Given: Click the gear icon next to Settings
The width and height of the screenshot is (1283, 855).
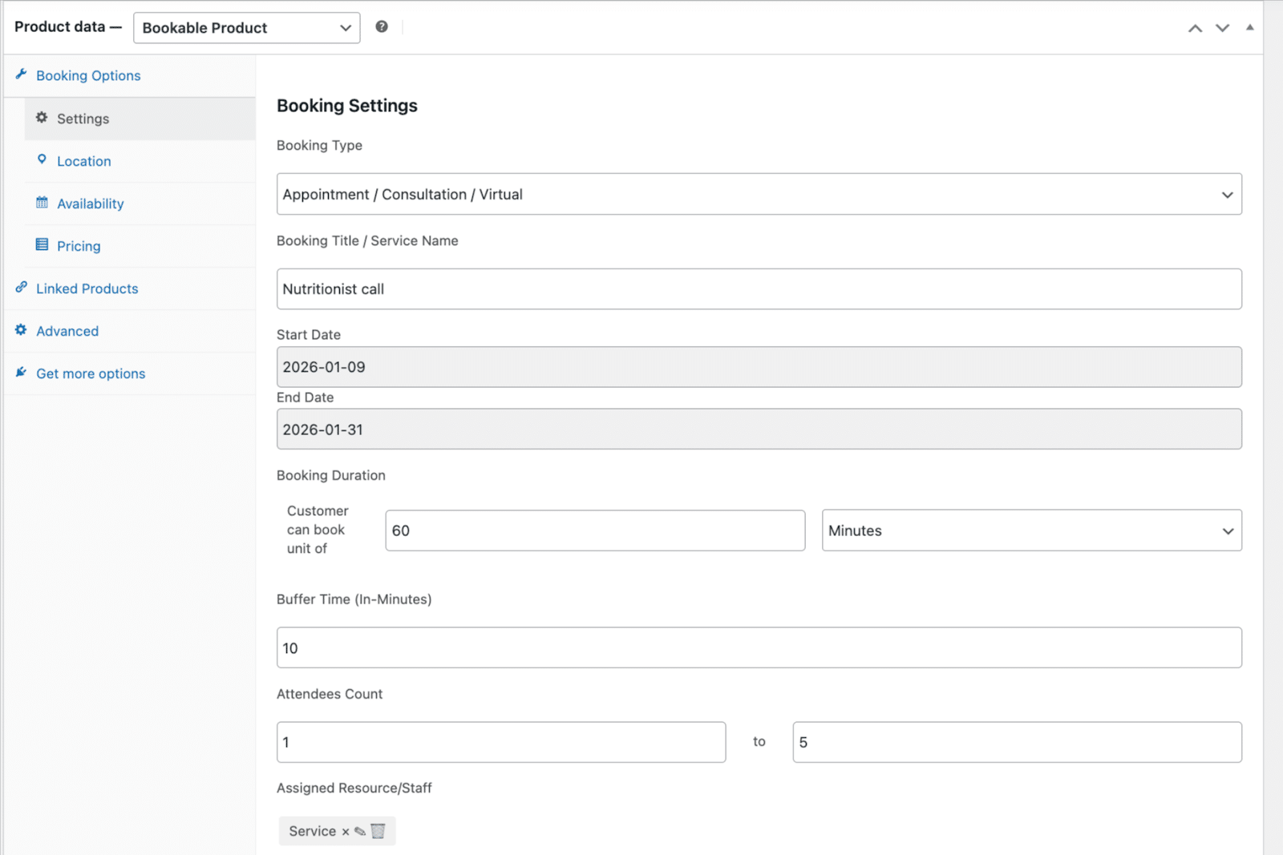Looking at the screenshot, I should [x=42, y=117].
